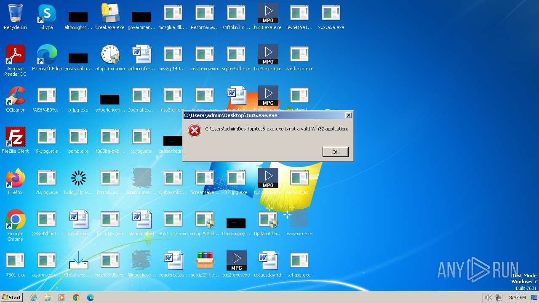Select the Google Chrome desktop shortcut
539x303 pixels.
click(15, 219)
